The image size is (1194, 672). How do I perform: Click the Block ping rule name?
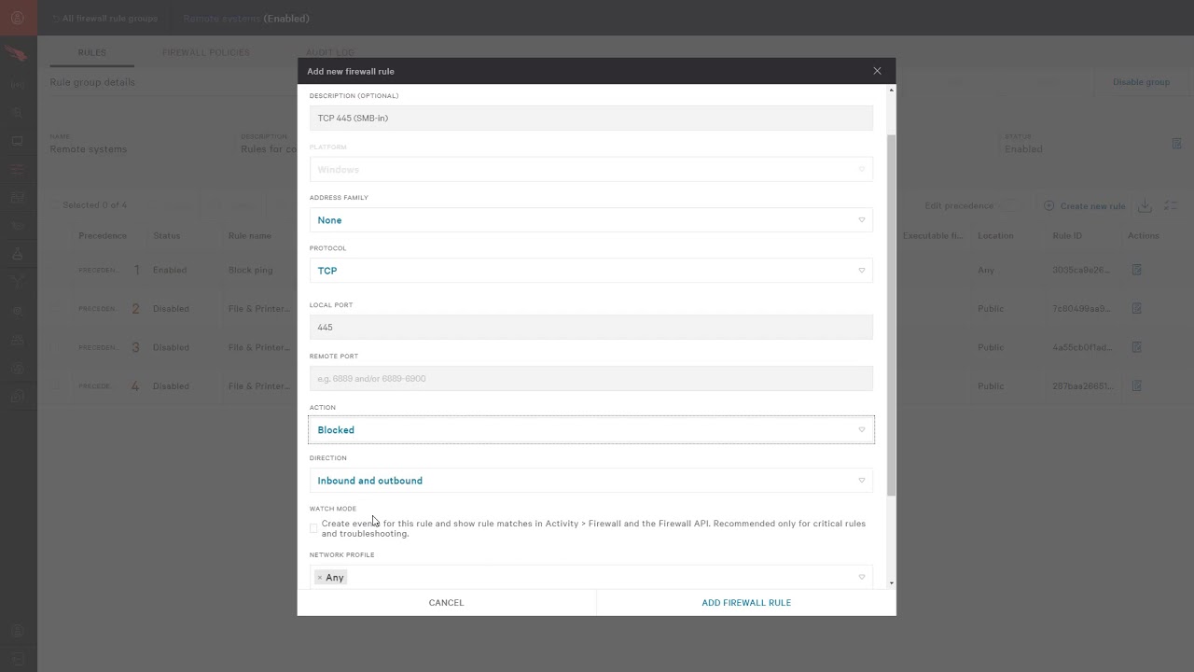point(251,270)
